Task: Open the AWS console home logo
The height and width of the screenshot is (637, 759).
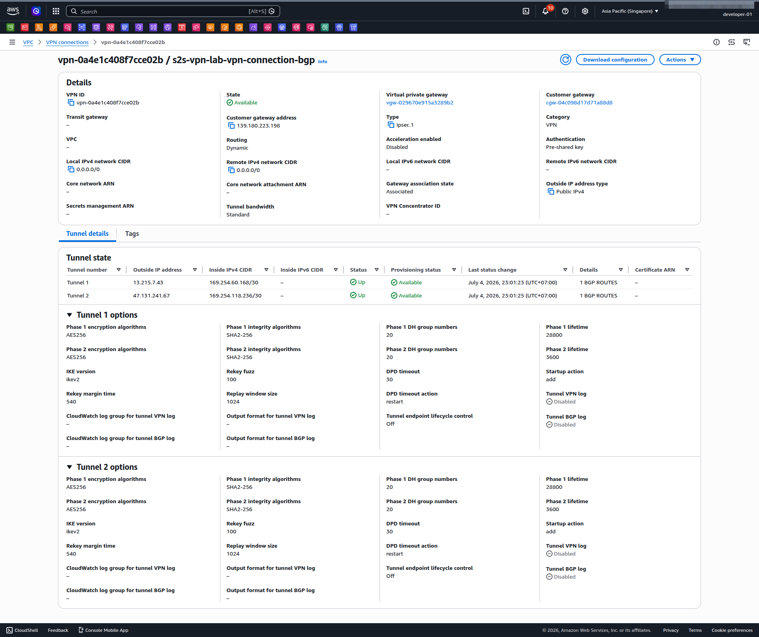Action: pyautogui.click(x=13, y=11)
